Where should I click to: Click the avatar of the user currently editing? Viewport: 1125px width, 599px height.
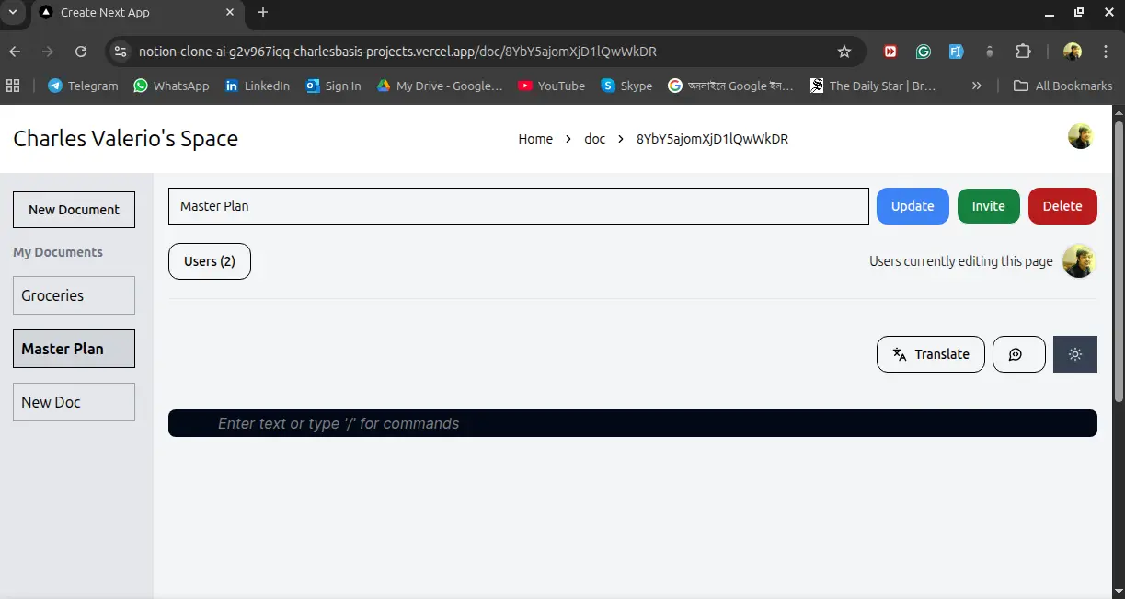1079,261
